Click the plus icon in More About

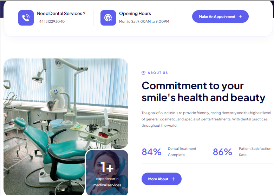(173, 179)
